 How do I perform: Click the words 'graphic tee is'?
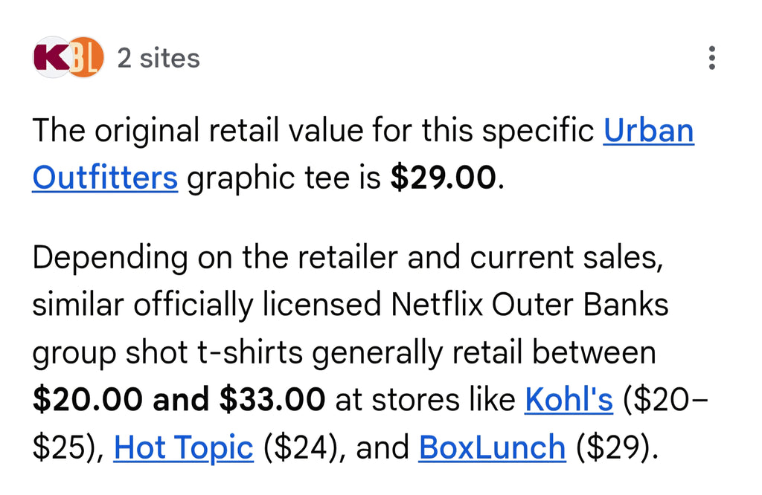click(284, 178)
